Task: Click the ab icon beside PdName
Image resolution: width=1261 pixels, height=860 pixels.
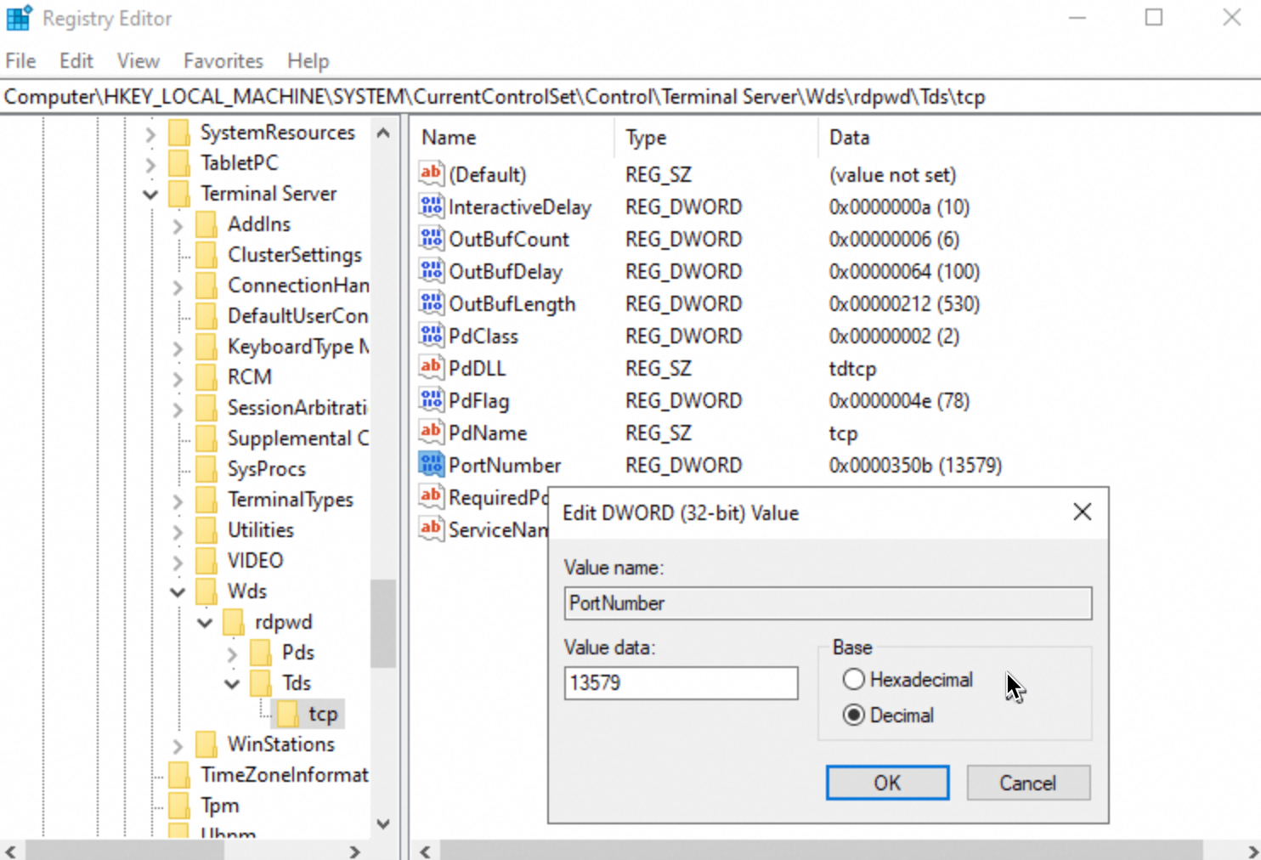Action: [431, 432]
